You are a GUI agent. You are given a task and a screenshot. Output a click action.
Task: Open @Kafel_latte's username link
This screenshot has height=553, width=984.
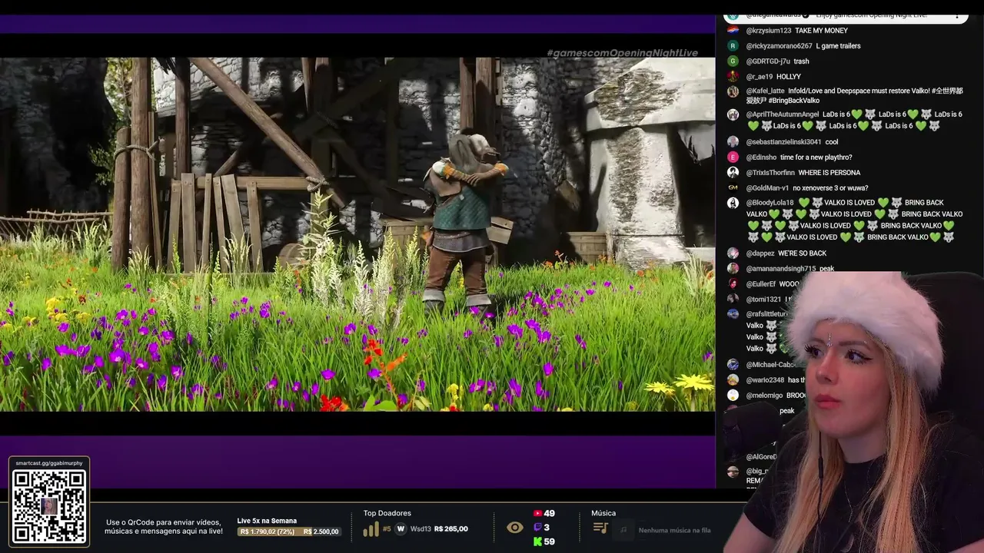(x=766, y=91)
